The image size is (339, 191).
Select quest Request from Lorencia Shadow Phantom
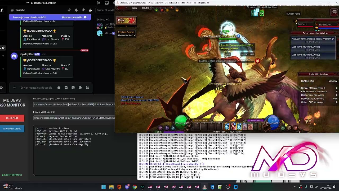pyautogui.click(x=313, y=40)
